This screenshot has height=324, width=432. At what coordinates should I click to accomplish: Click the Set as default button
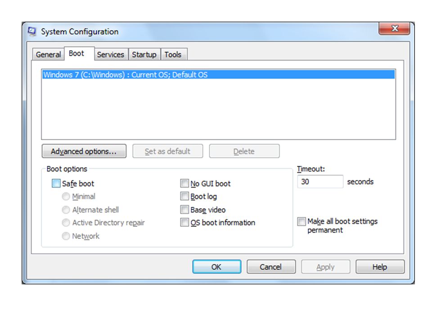click(167, 151)
